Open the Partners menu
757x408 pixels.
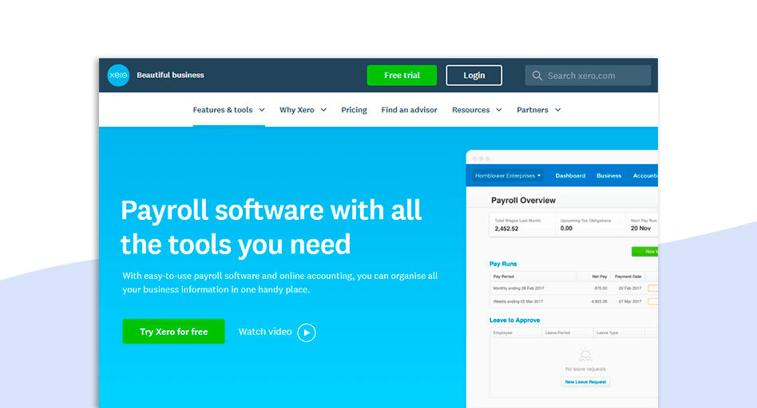pos(533,110)
